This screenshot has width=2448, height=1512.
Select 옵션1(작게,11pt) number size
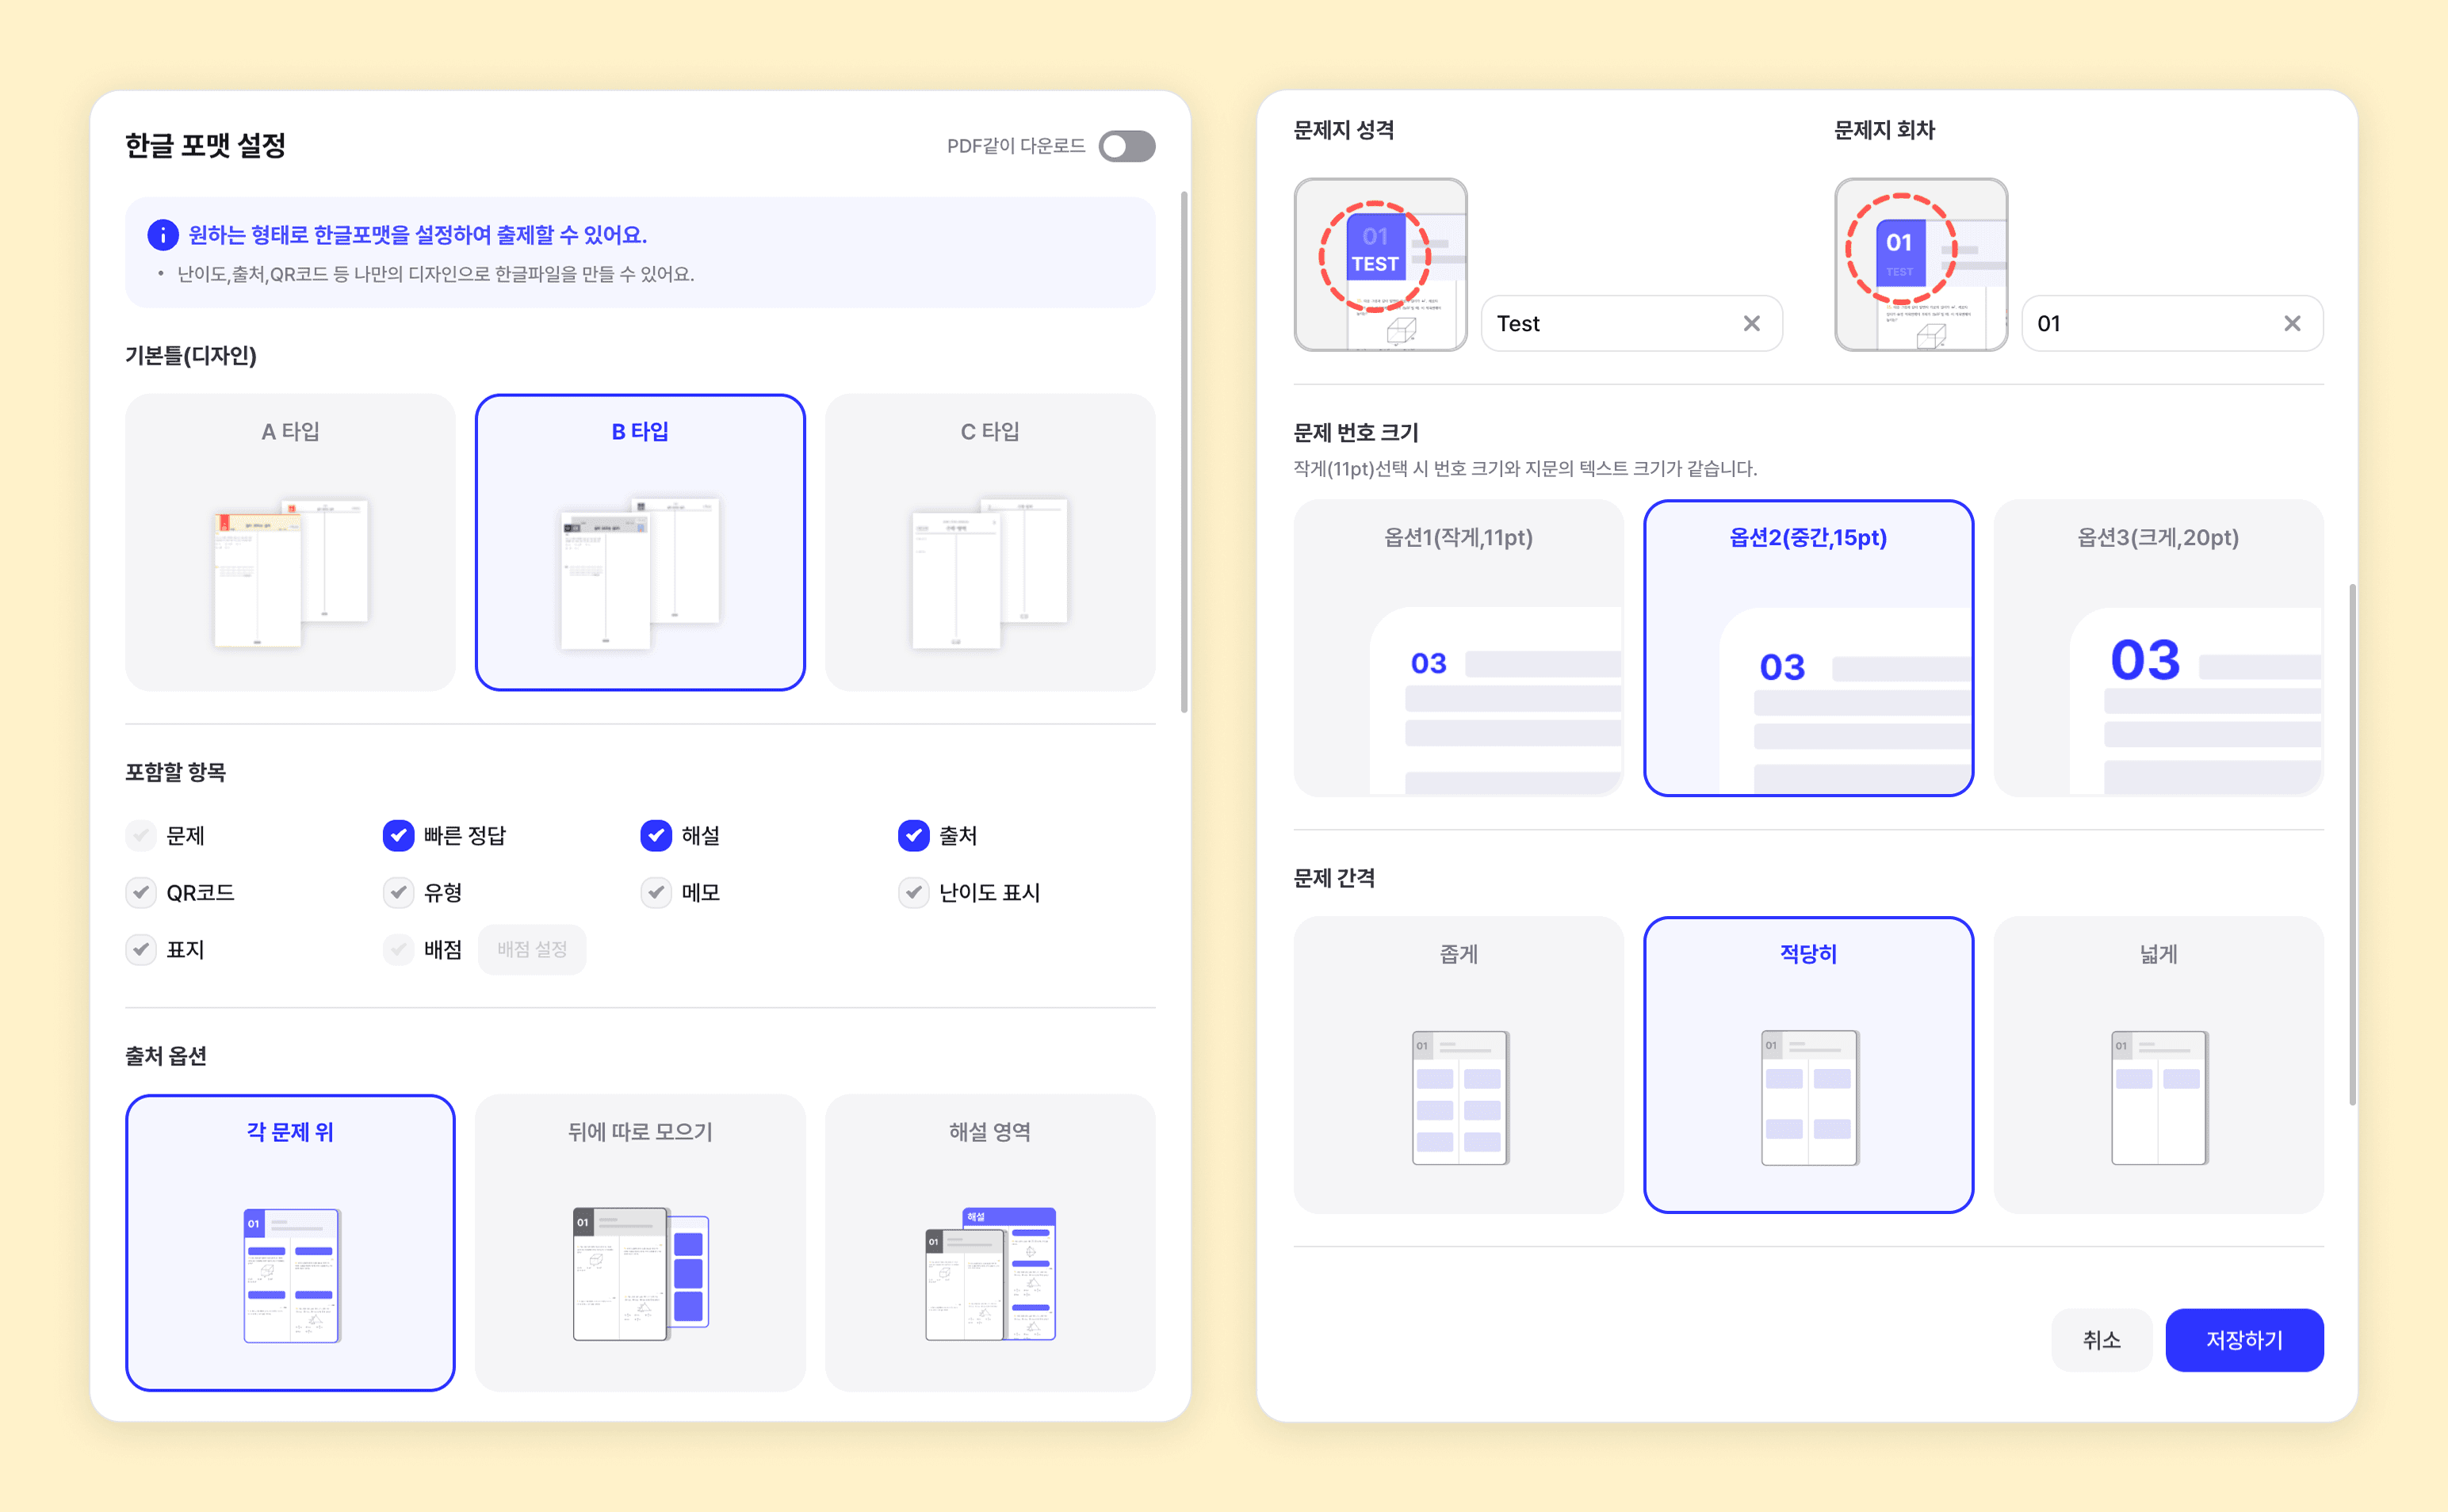[1459, 648]
